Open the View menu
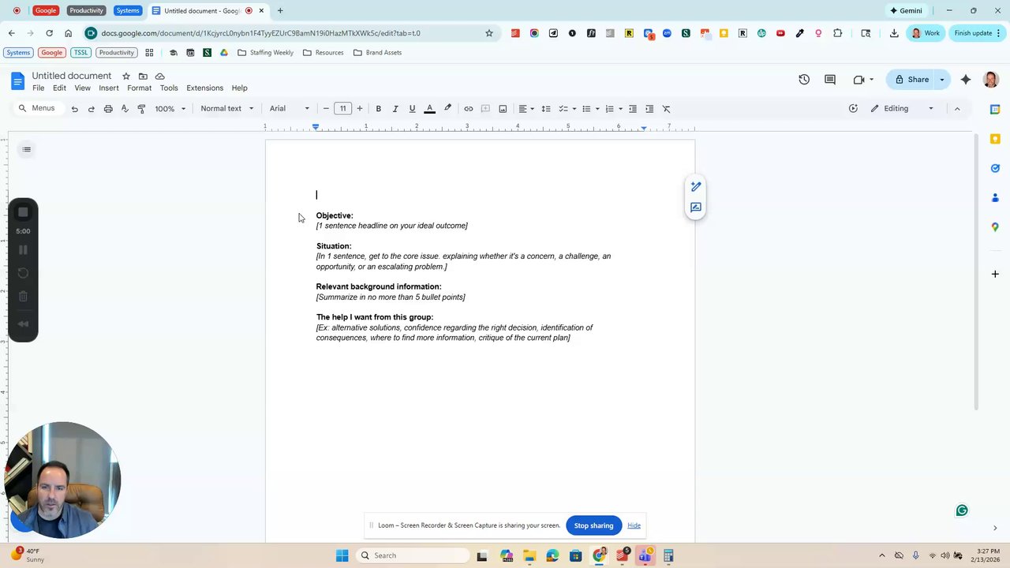The height and width of the screenshot is (568, 1010). (x=83, y=88)
